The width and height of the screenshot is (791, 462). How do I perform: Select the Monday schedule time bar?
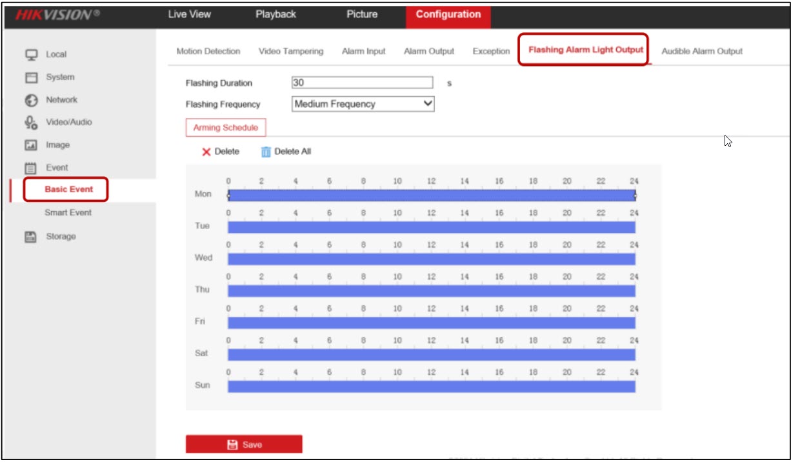tap(431, 196)
